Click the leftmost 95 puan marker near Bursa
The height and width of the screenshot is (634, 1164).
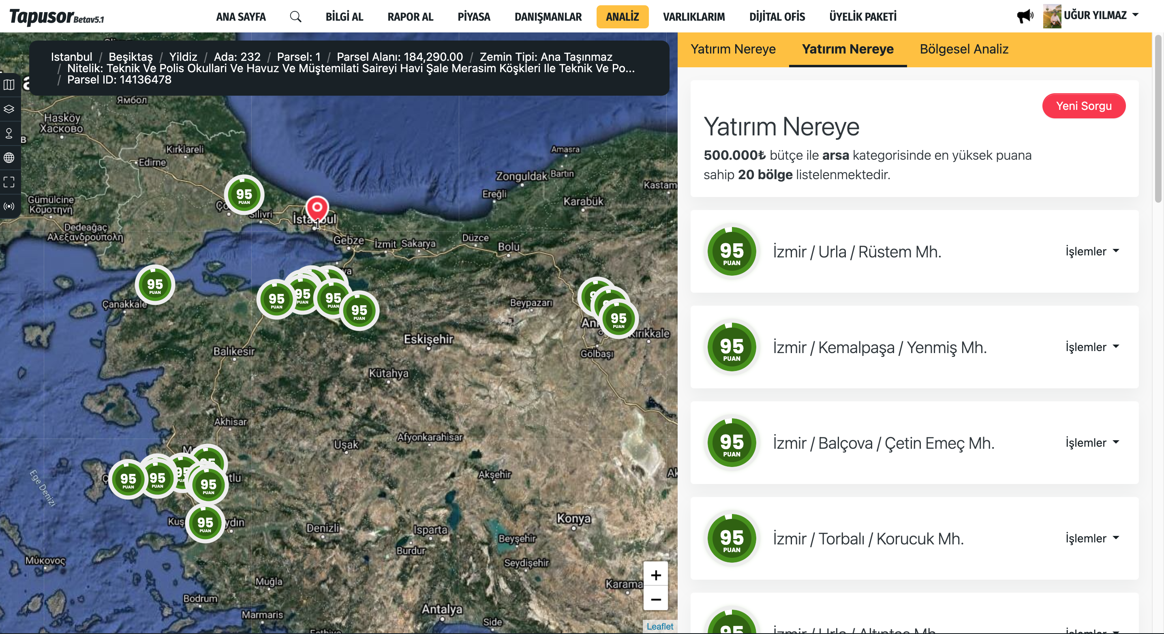[276, 300]
